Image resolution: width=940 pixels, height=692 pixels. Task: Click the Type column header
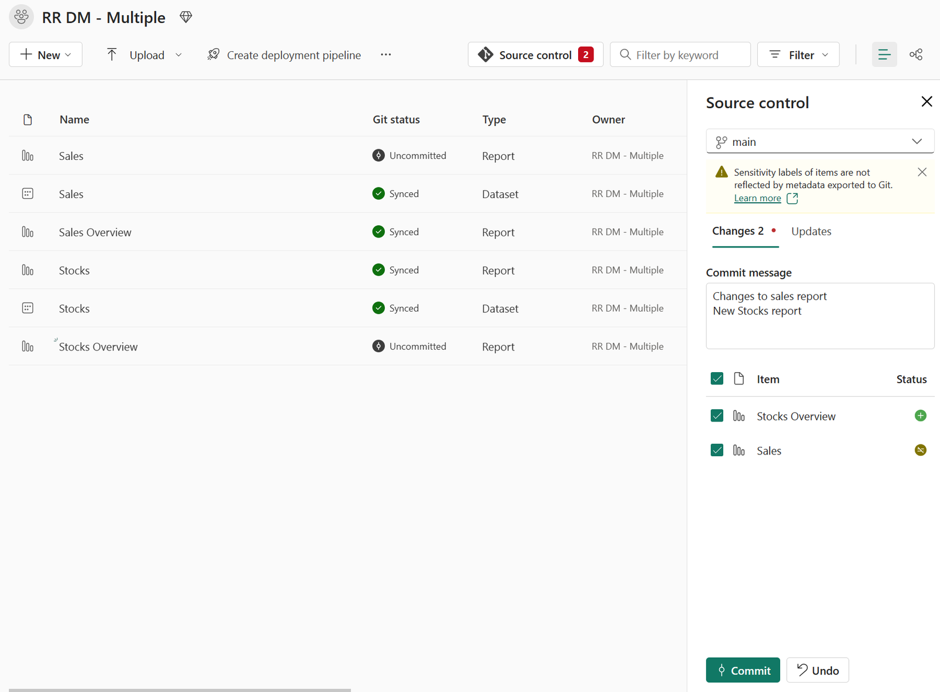click(494, 120)
